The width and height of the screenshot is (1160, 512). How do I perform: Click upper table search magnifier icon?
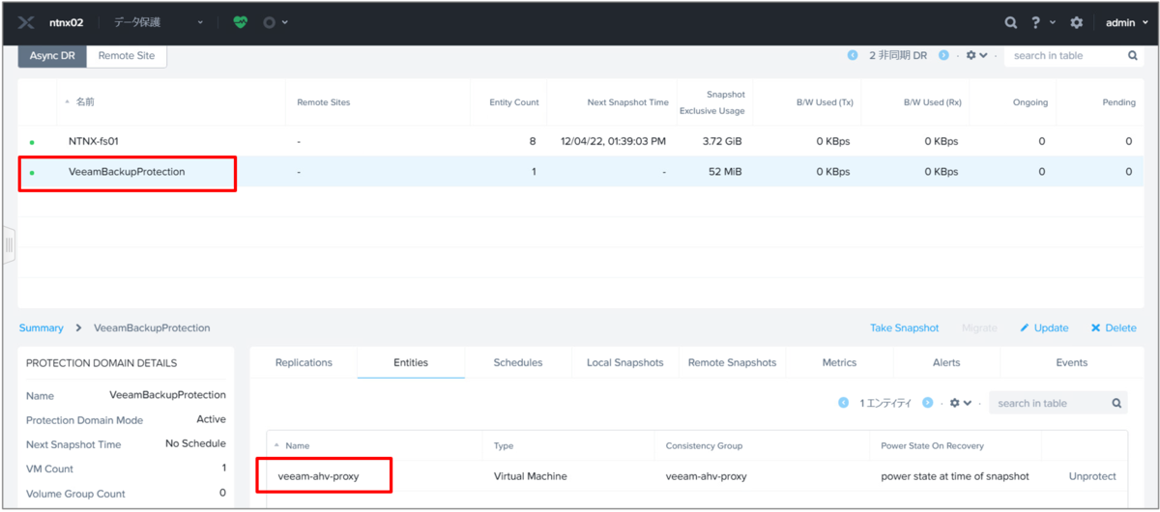[1133, 56]
